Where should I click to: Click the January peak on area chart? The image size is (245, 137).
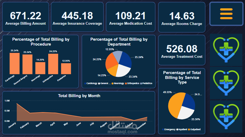coord(17,104)
